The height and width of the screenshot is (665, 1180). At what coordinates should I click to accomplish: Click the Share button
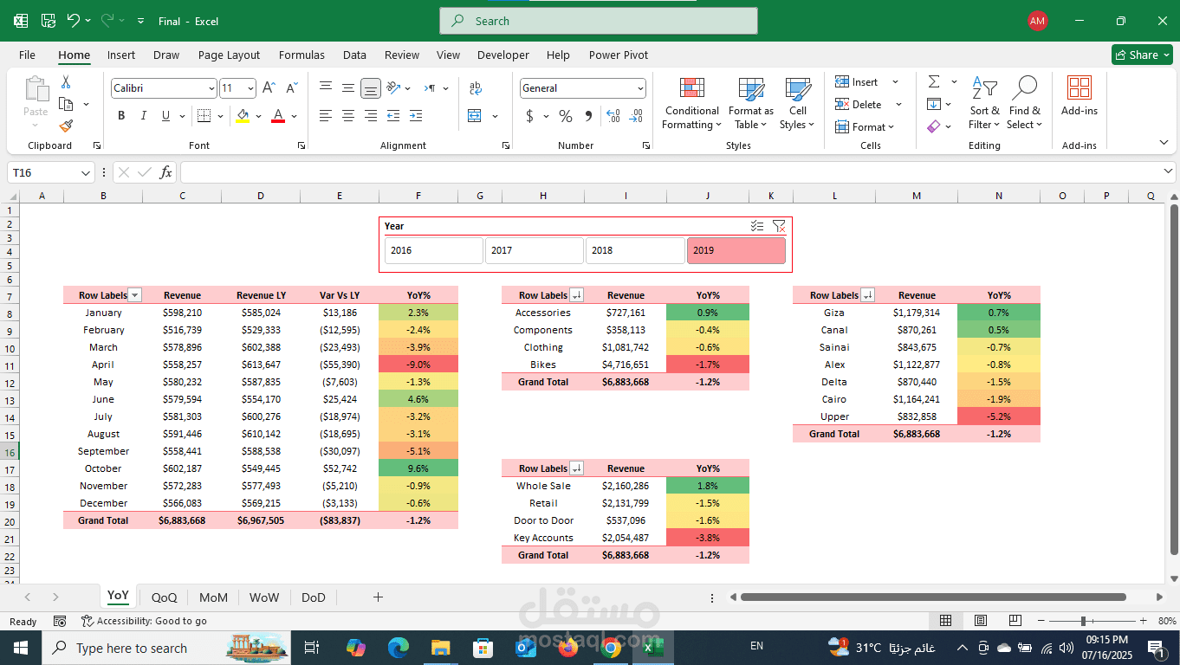pyautogui.click(x=1142, y=55)
